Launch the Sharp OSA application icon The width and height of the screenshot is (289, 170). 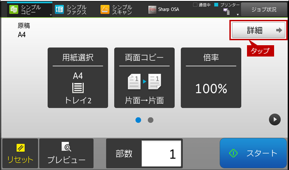pos(152,9)
